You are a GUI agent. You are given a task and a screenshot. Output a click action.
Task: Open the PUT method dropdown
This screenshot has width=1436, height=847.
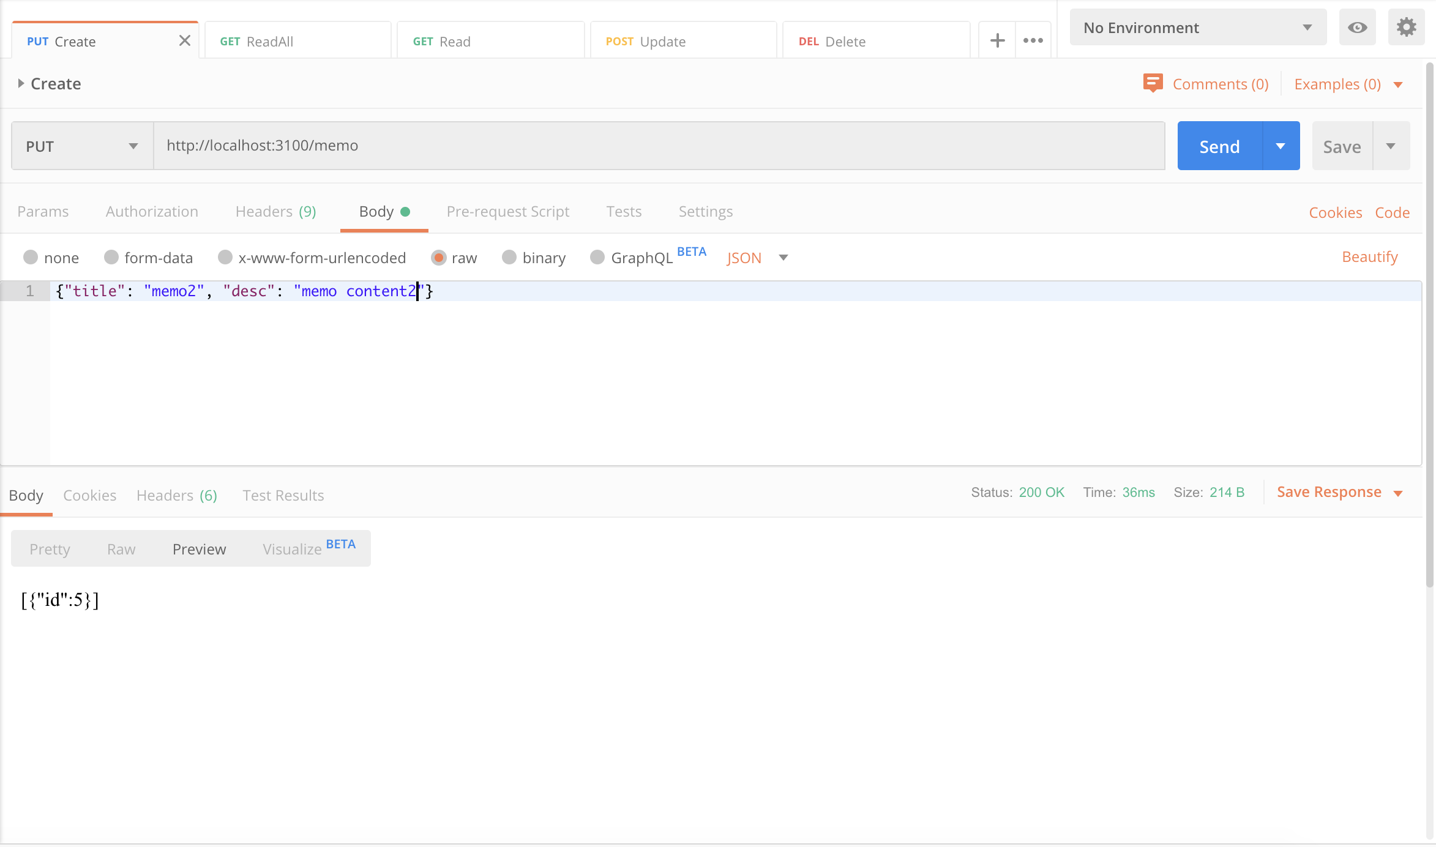pos(82,146)
